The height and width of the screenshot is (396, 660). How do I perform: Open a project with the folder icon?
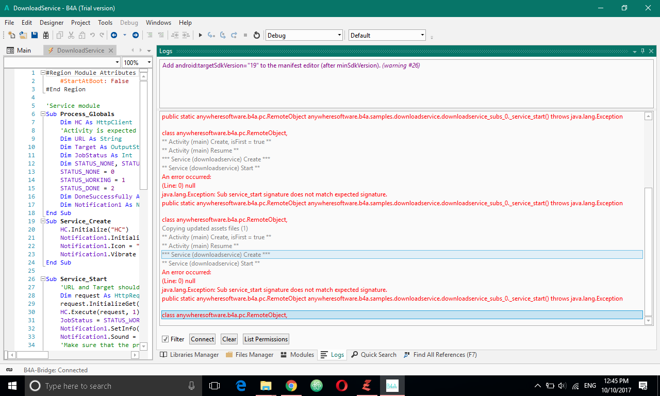click(x=23, y=35)
